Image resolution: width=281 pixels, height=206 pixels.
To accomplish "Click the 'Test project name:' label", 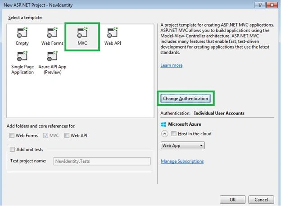I will coord(28,161).
